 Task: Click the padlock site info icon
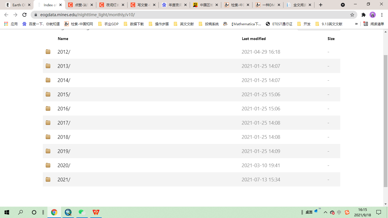click(x=36, y=15)
